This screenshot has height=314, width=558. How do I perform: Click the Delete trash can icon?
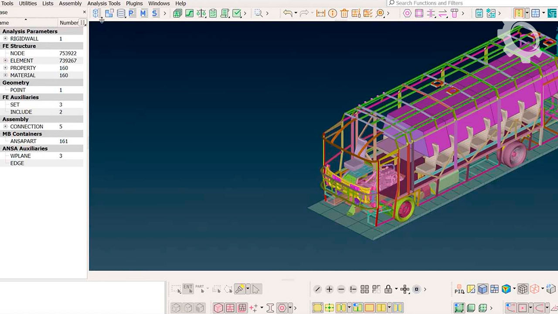coord(344,13)
